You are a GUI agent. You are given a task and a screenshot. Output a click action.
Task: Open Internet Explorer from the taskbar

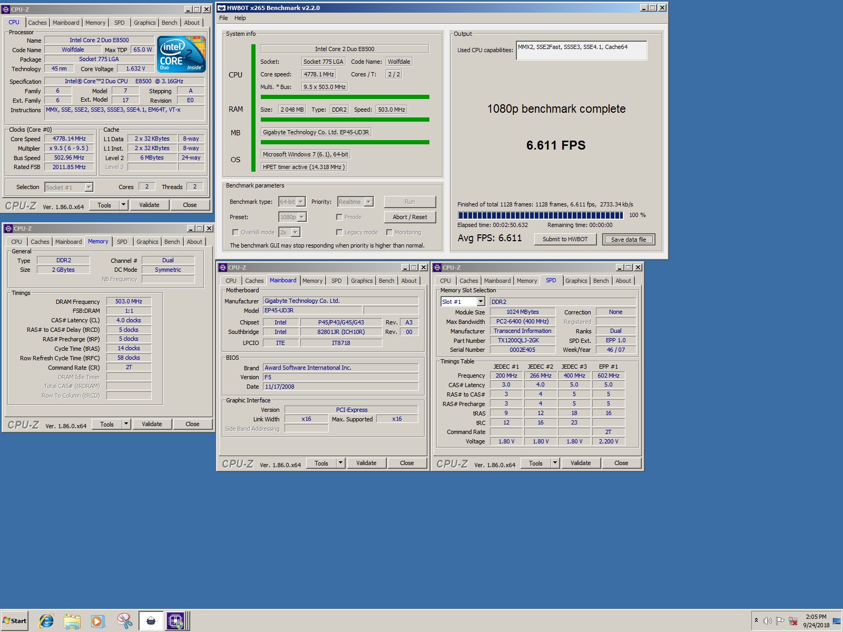(46, 621)
